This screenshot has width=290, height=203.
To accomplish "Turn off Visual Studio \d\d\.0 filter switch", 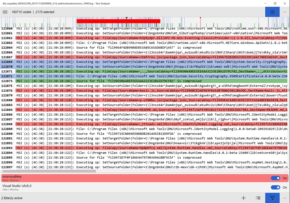I will tap(275, 187).
